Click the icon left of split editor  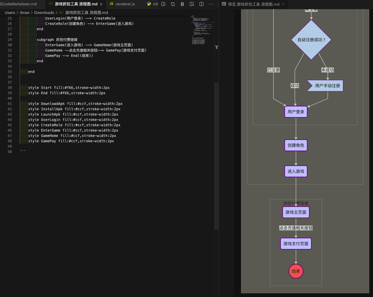tap(192, 4)
